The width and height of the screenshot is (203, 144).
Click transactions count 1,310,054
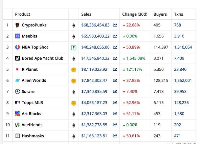coord(183,47)
